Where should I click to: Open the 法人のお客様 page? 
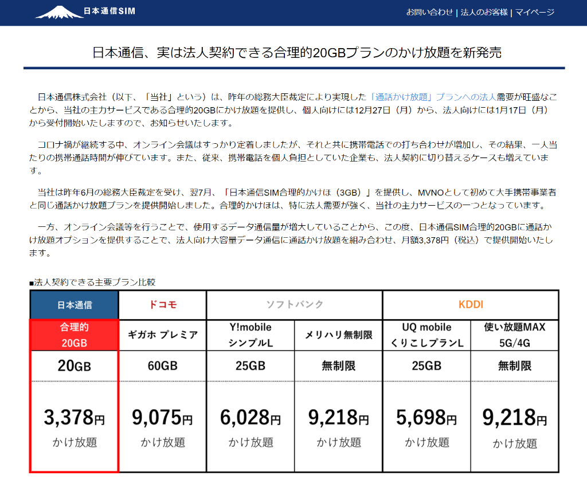pyautogui.click(x=484, y=13)
